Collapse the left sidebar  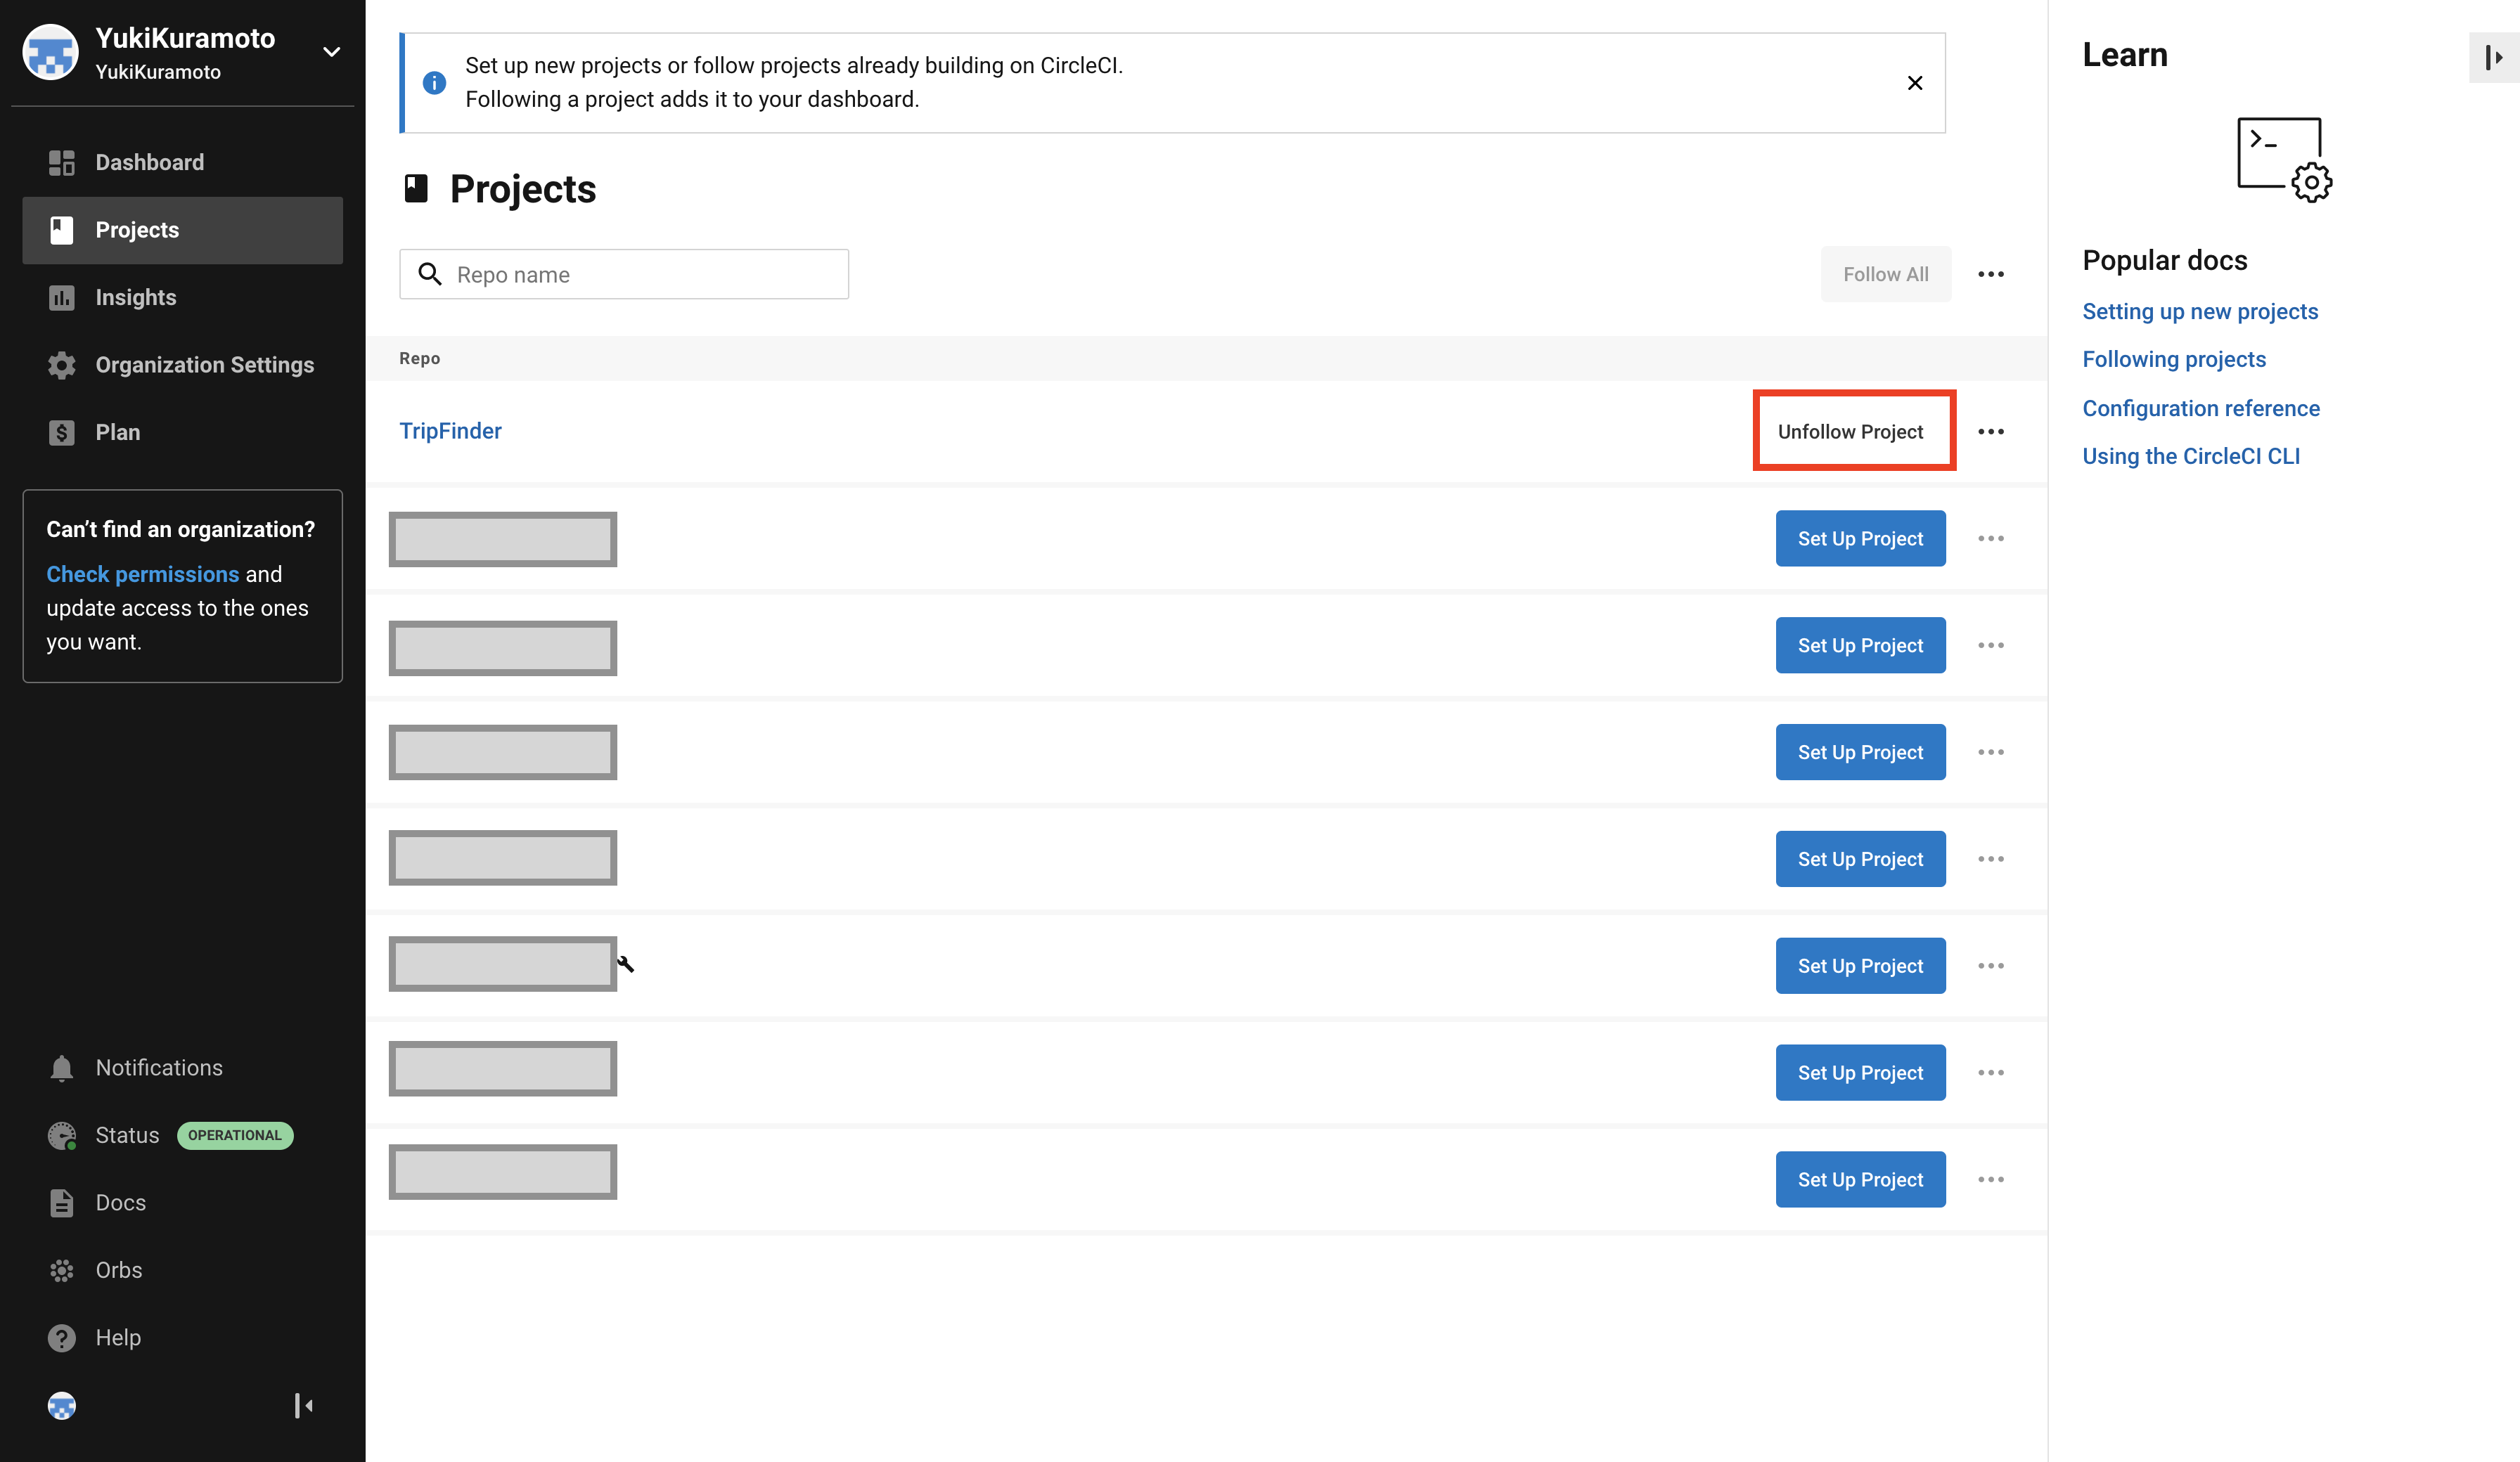point(303,1406)
